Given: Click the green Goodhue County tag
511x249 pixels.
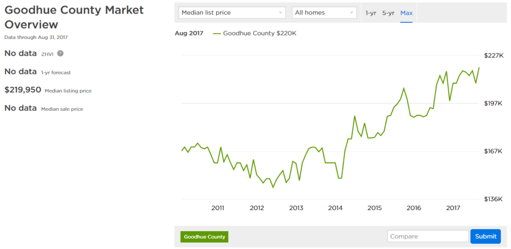Looking at the screenshot, I should (x=204, y=237).
